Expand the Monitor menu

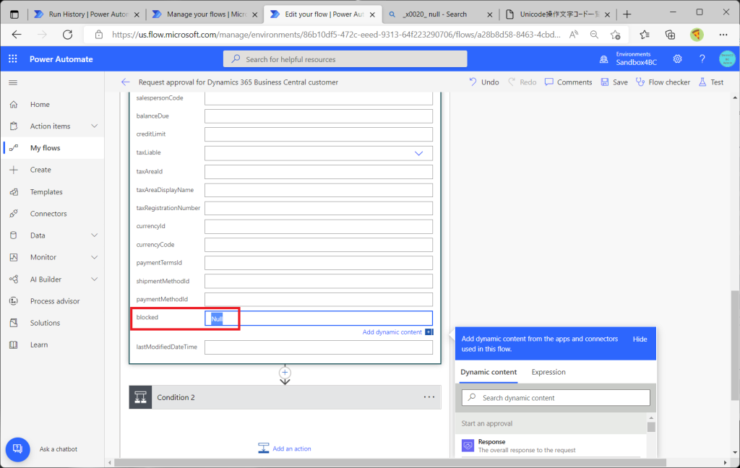click(95, 257)
